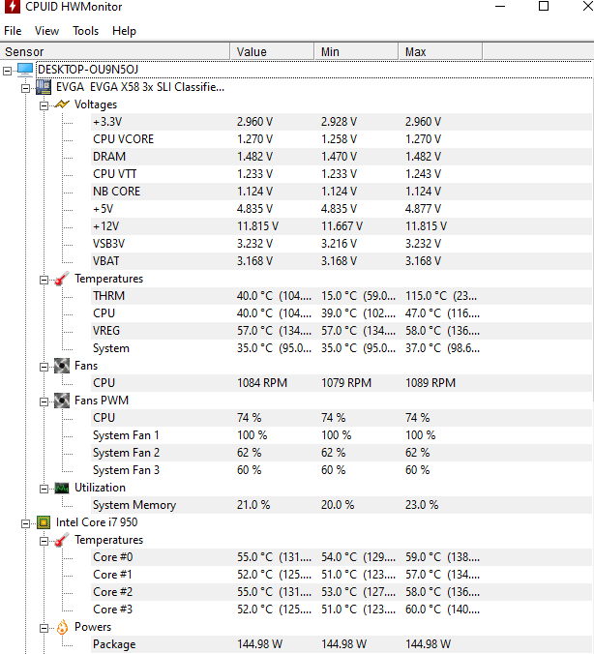This screenshot has height=654, width=594.
Task: Click the Voltages lightning wave icon
Action: pyautogui.click(x=62, y=104)
